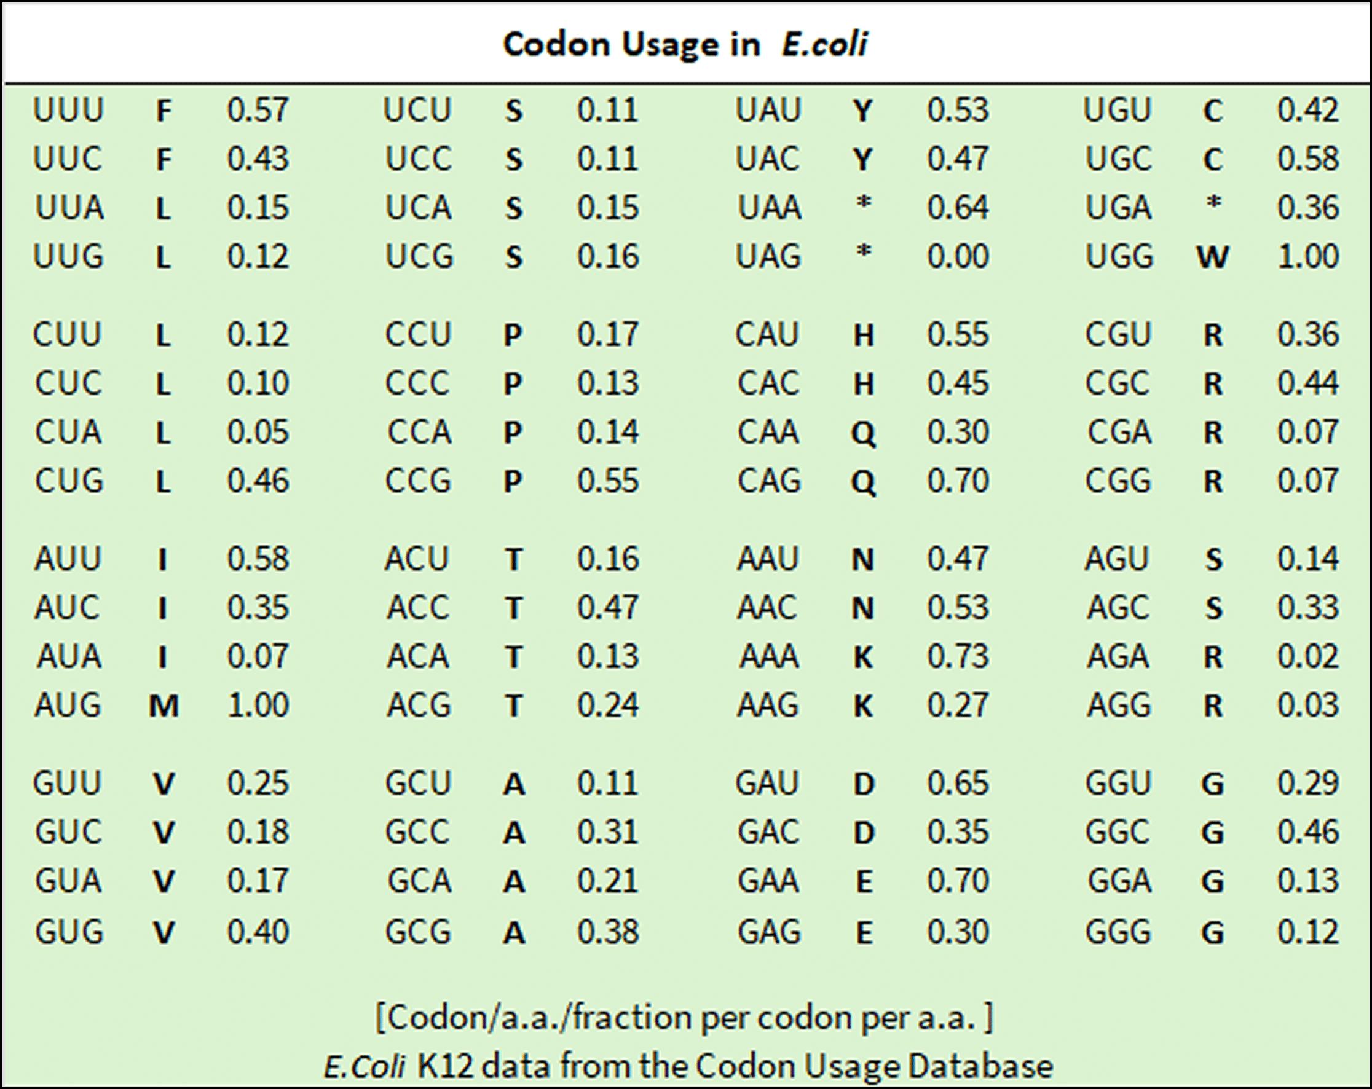
Task: Click the 0.40 fraction for GUG
Action: [258, 932]
